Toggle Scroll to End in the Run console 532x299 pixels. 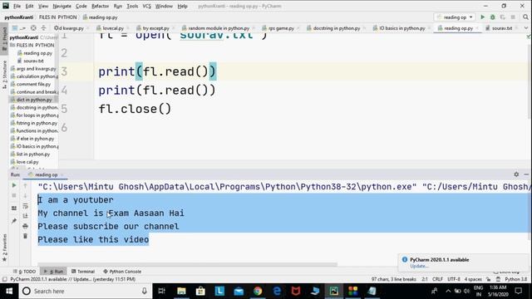click(x=25, y=216)
